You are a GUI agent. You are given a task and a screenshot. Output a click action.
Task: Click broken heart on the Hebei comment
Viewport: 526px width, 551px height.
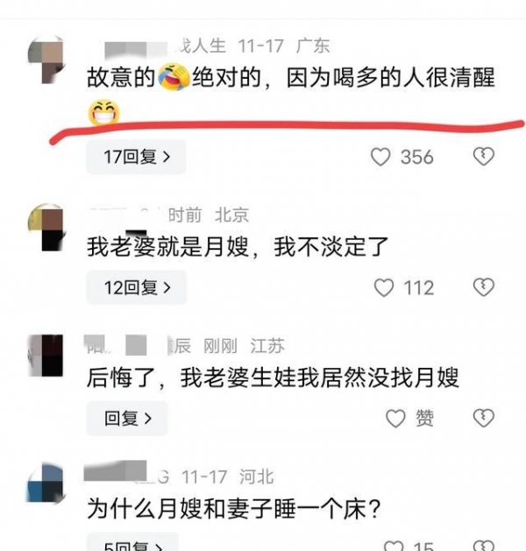point(484,546)
